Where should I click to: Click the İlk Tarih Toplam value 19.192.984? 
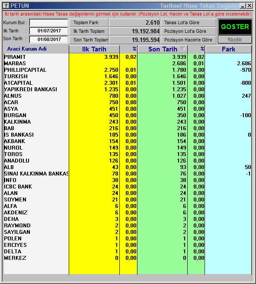[x=134, y=31]
